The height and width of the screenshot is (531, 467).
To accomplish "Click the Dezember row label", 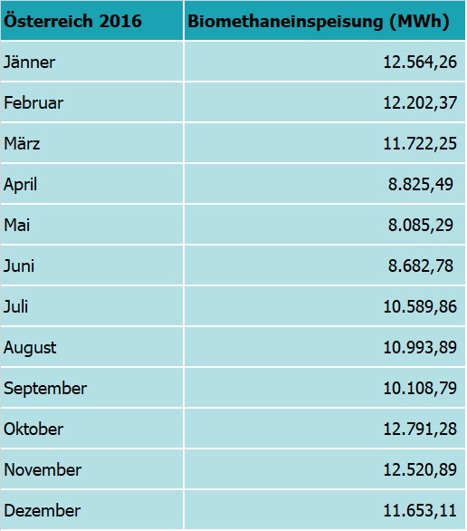I will click(x=42, y=511).
